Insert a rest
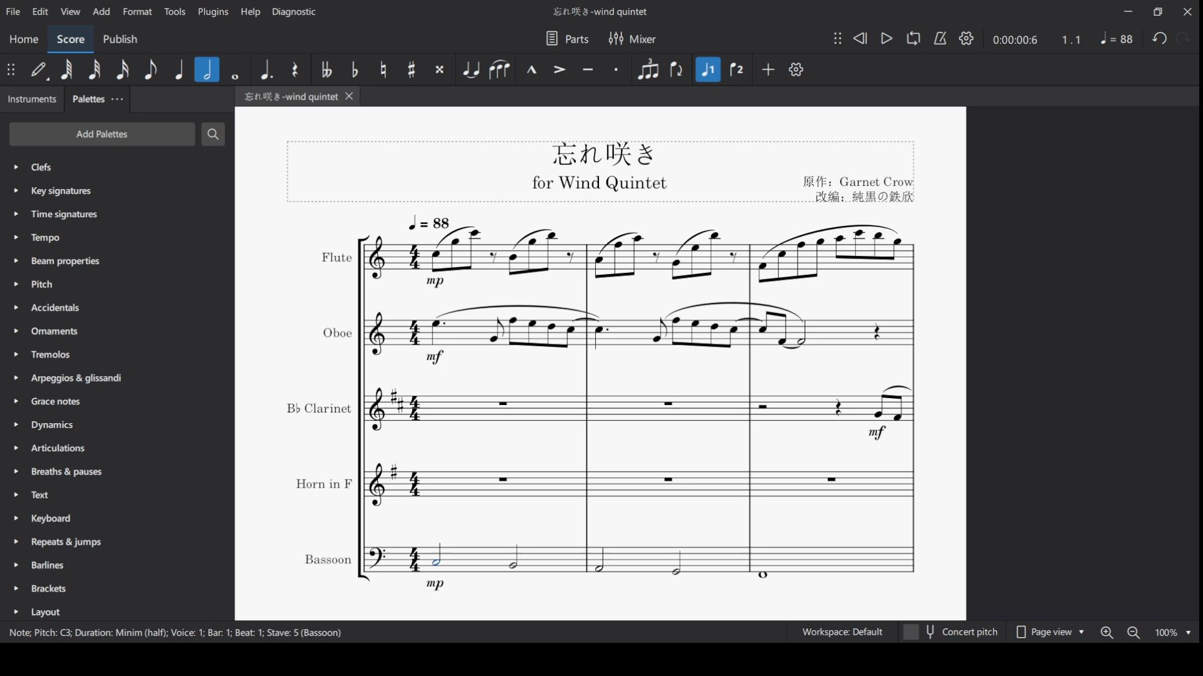Screen dimensions: 1203x676 click(295, 69)
